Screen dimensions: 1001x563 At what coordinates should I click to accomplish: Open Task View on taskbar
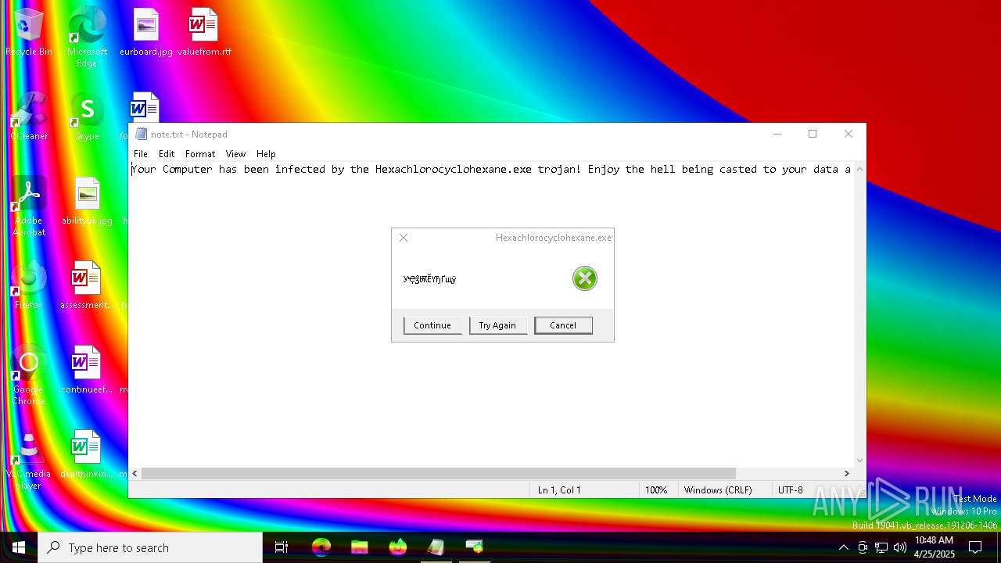(282, 547)
